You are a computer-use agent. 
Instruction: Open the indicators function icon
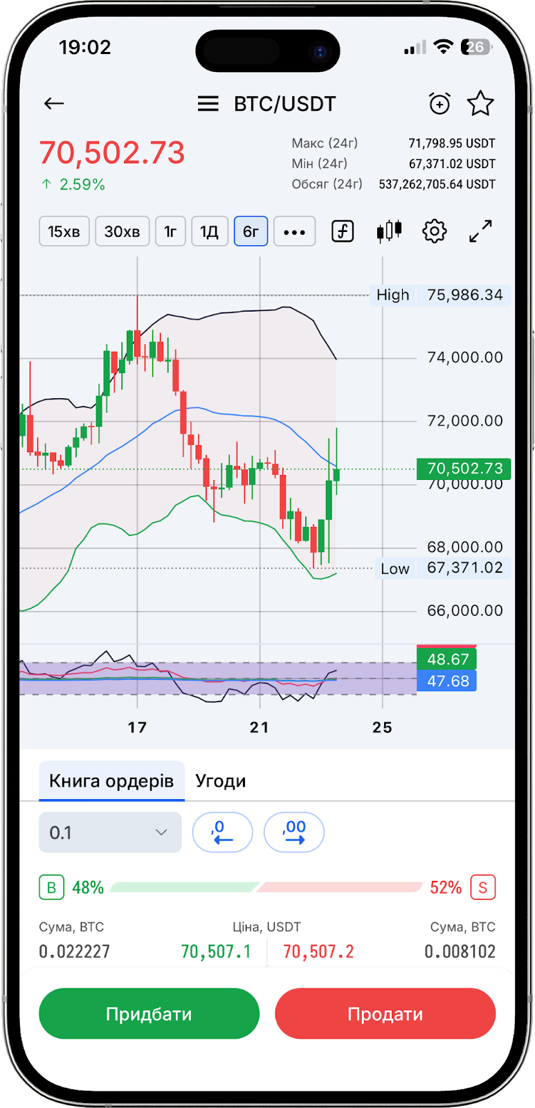coord(343,231)
